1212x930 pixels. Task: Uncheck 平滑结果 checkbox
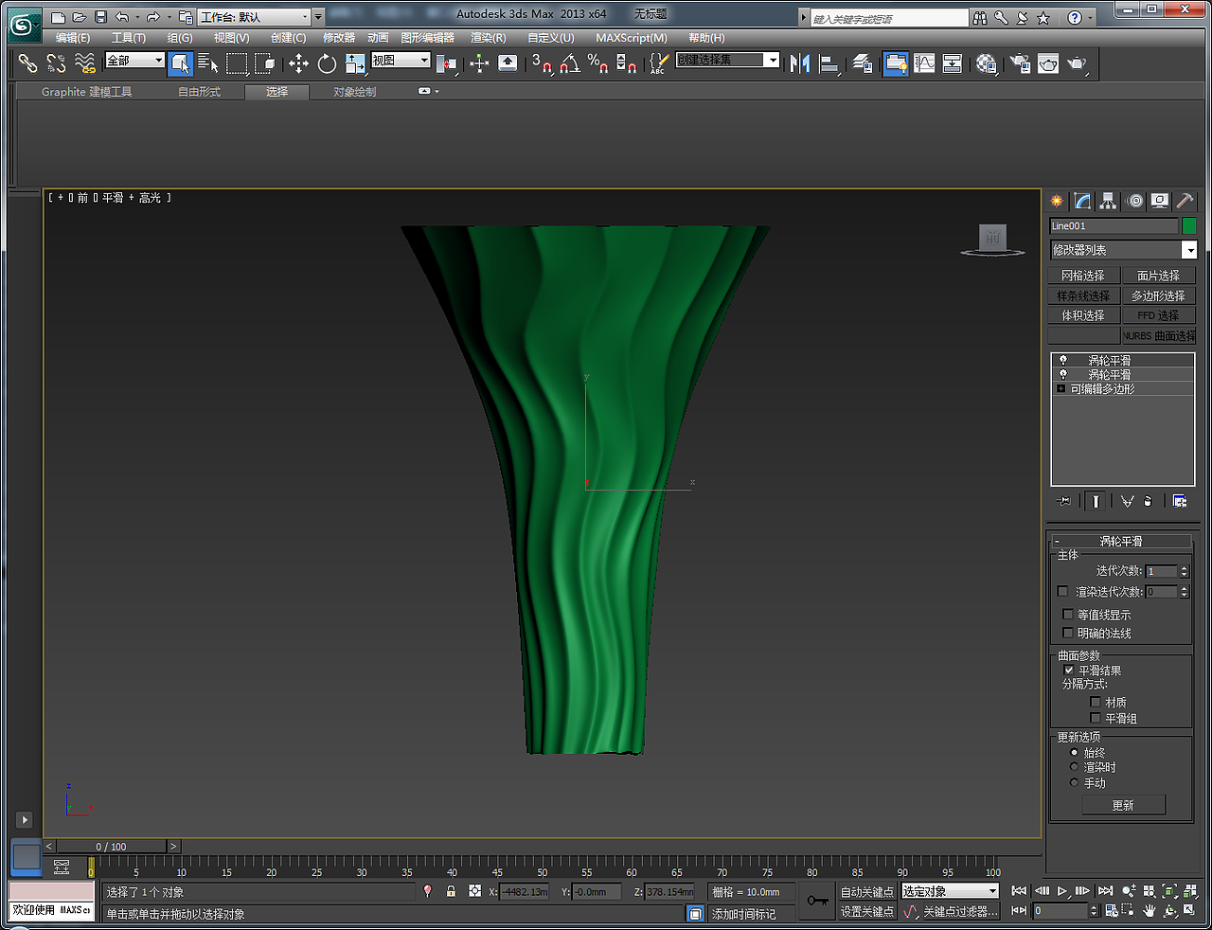[x=1069, y=670]
